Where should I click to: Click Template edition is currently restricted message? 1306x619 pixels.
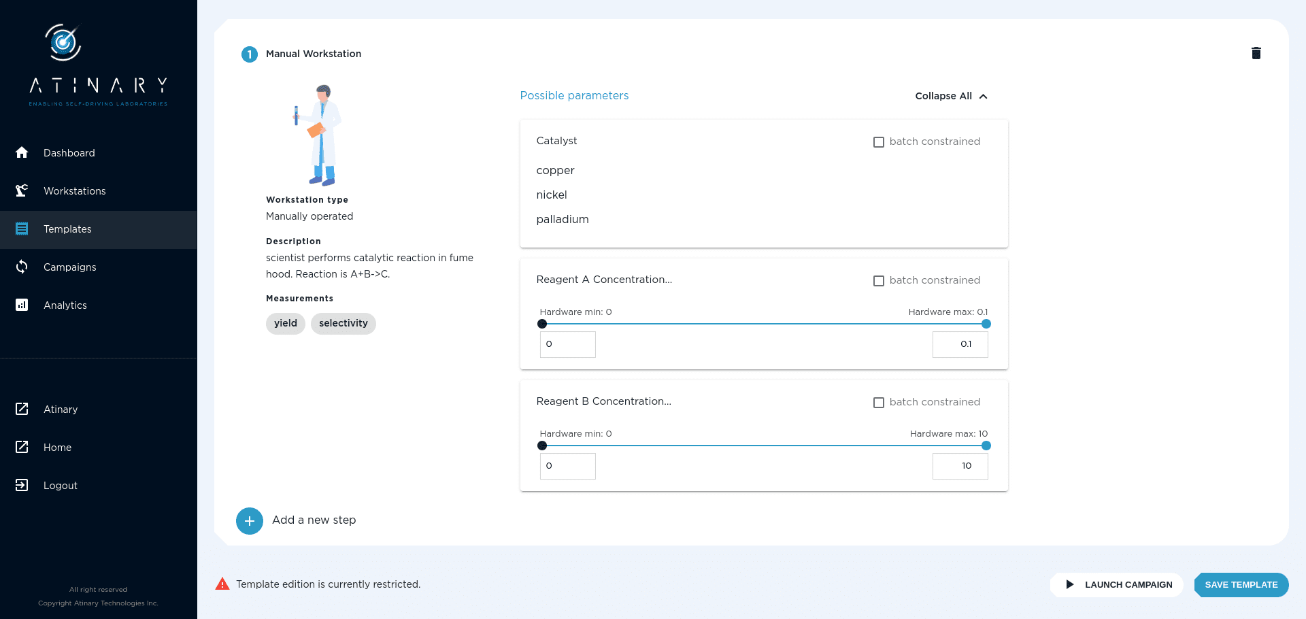pyautogui.click(x=329, y=584)
